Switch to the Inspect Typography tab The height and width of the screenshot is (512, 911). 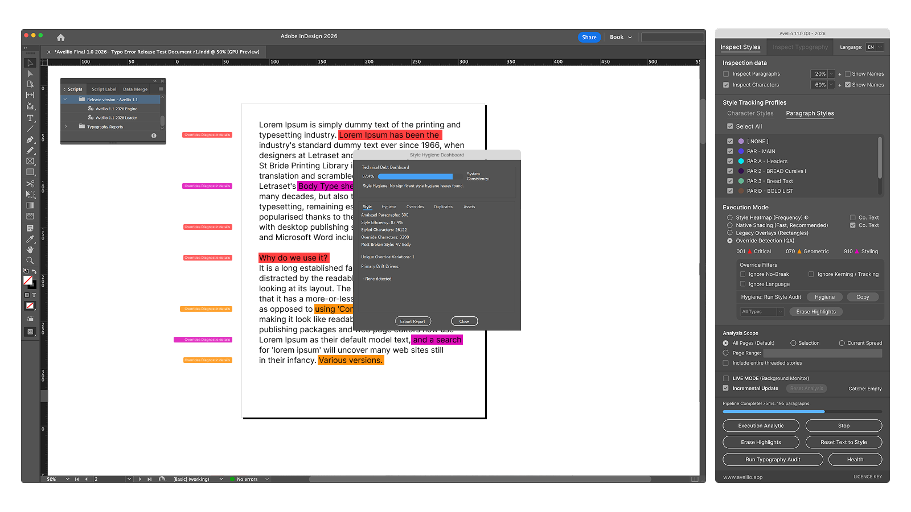coord(800,47)
